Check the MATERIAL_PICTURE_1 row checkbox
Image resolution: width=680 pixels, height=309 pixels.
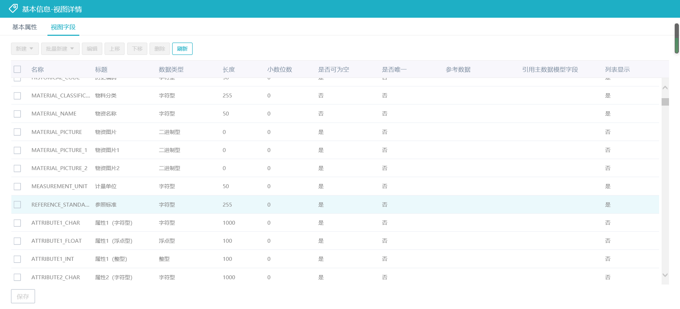(17, 150)
